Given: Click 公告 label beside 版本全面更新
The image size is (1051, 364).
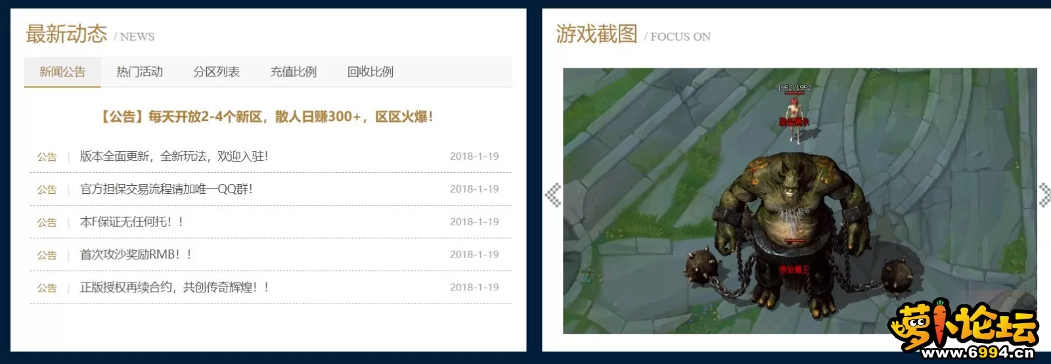Looking at the screenshot, I should tap(47, 157).
